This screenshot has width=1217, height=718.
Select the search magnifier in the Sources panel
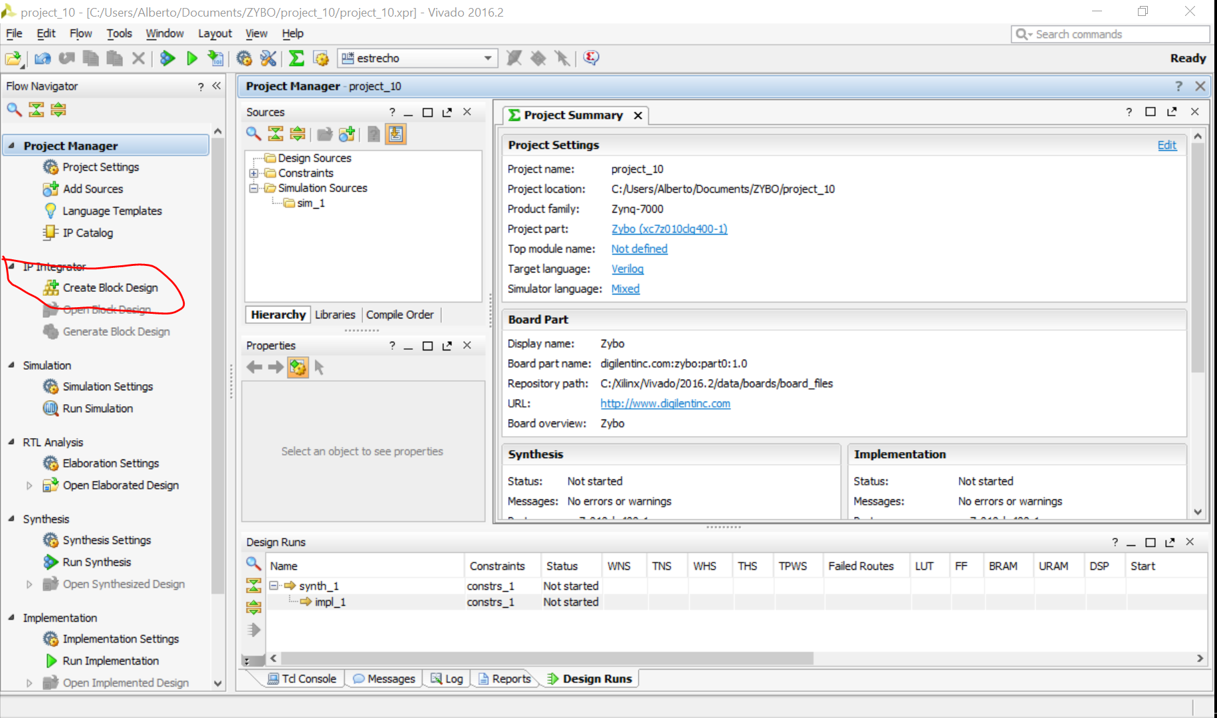[253, 134]
